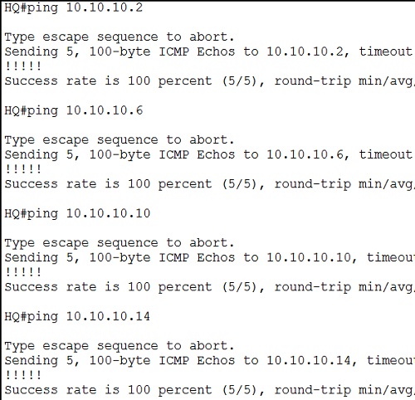Click the Sending ICMP Echos to 10.10.10.2 line
The width and height of the screenshot is (415, 400).
tap(209, 52)
